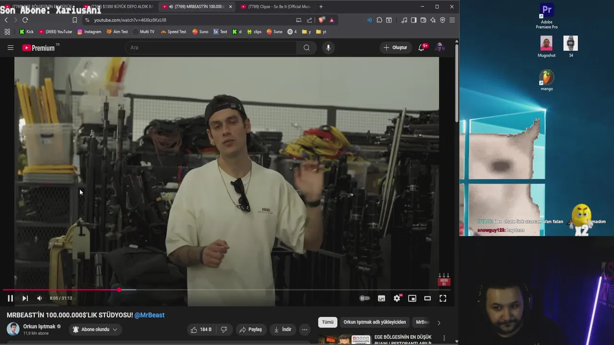Open Brave Shields lion icon

click(321, 20)
